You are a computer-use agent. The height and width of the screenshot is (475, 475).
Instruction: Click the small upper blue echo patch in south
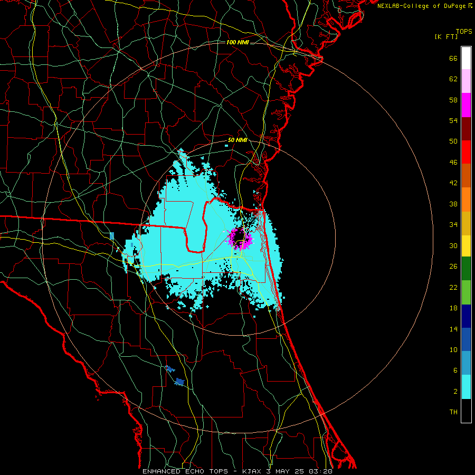tap(170, 369)
